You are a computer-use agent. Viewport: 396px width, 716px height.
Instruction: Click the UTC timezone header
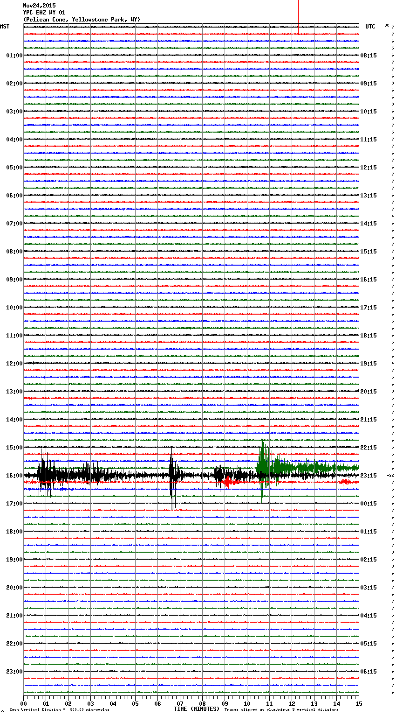(370, 27)
